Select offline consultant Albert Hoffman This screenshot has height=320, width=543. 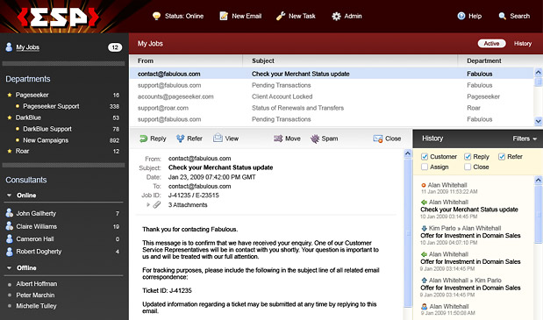[x=36, y=284]
